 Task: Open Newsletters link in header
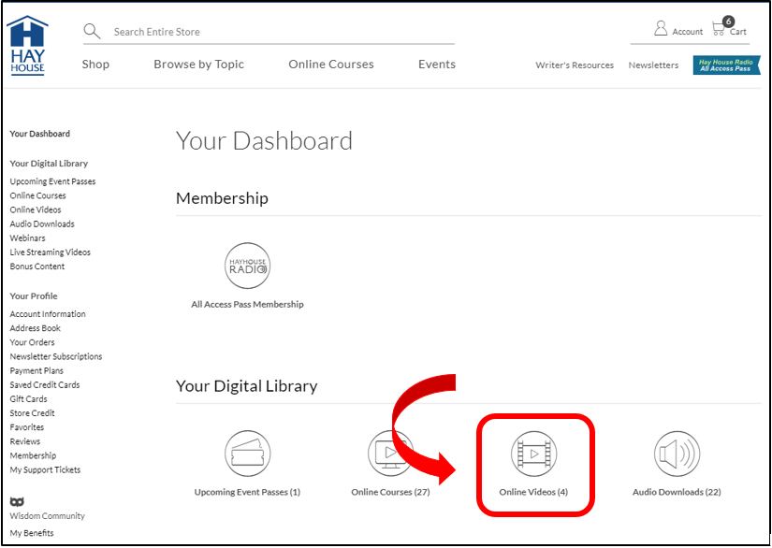(x=653, y=65)
